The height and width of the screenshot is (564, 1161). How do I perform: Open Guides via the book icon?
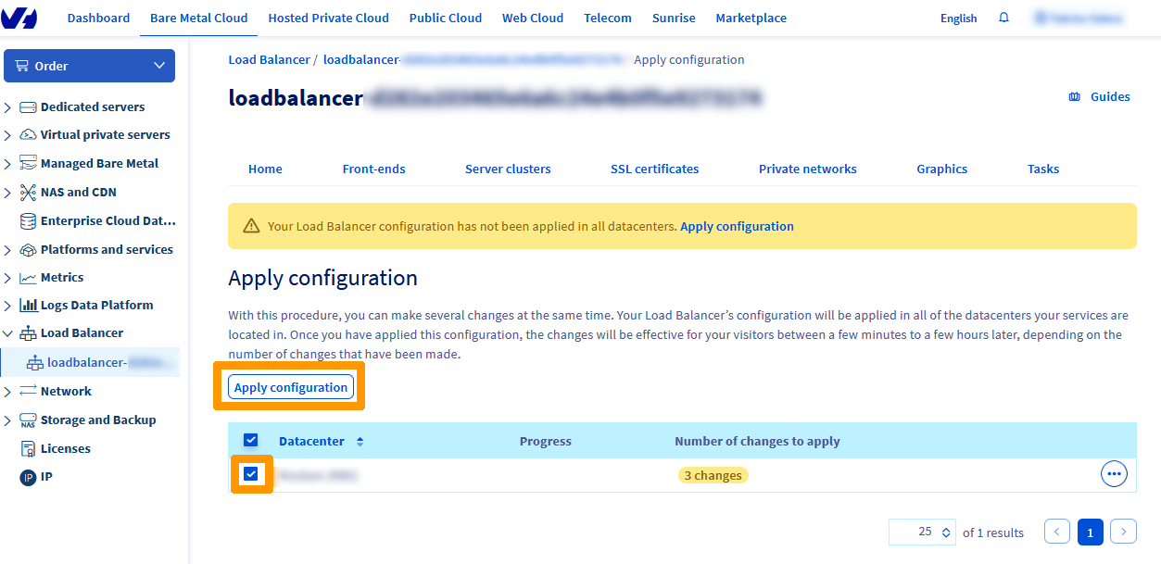tap(1074, 96)
